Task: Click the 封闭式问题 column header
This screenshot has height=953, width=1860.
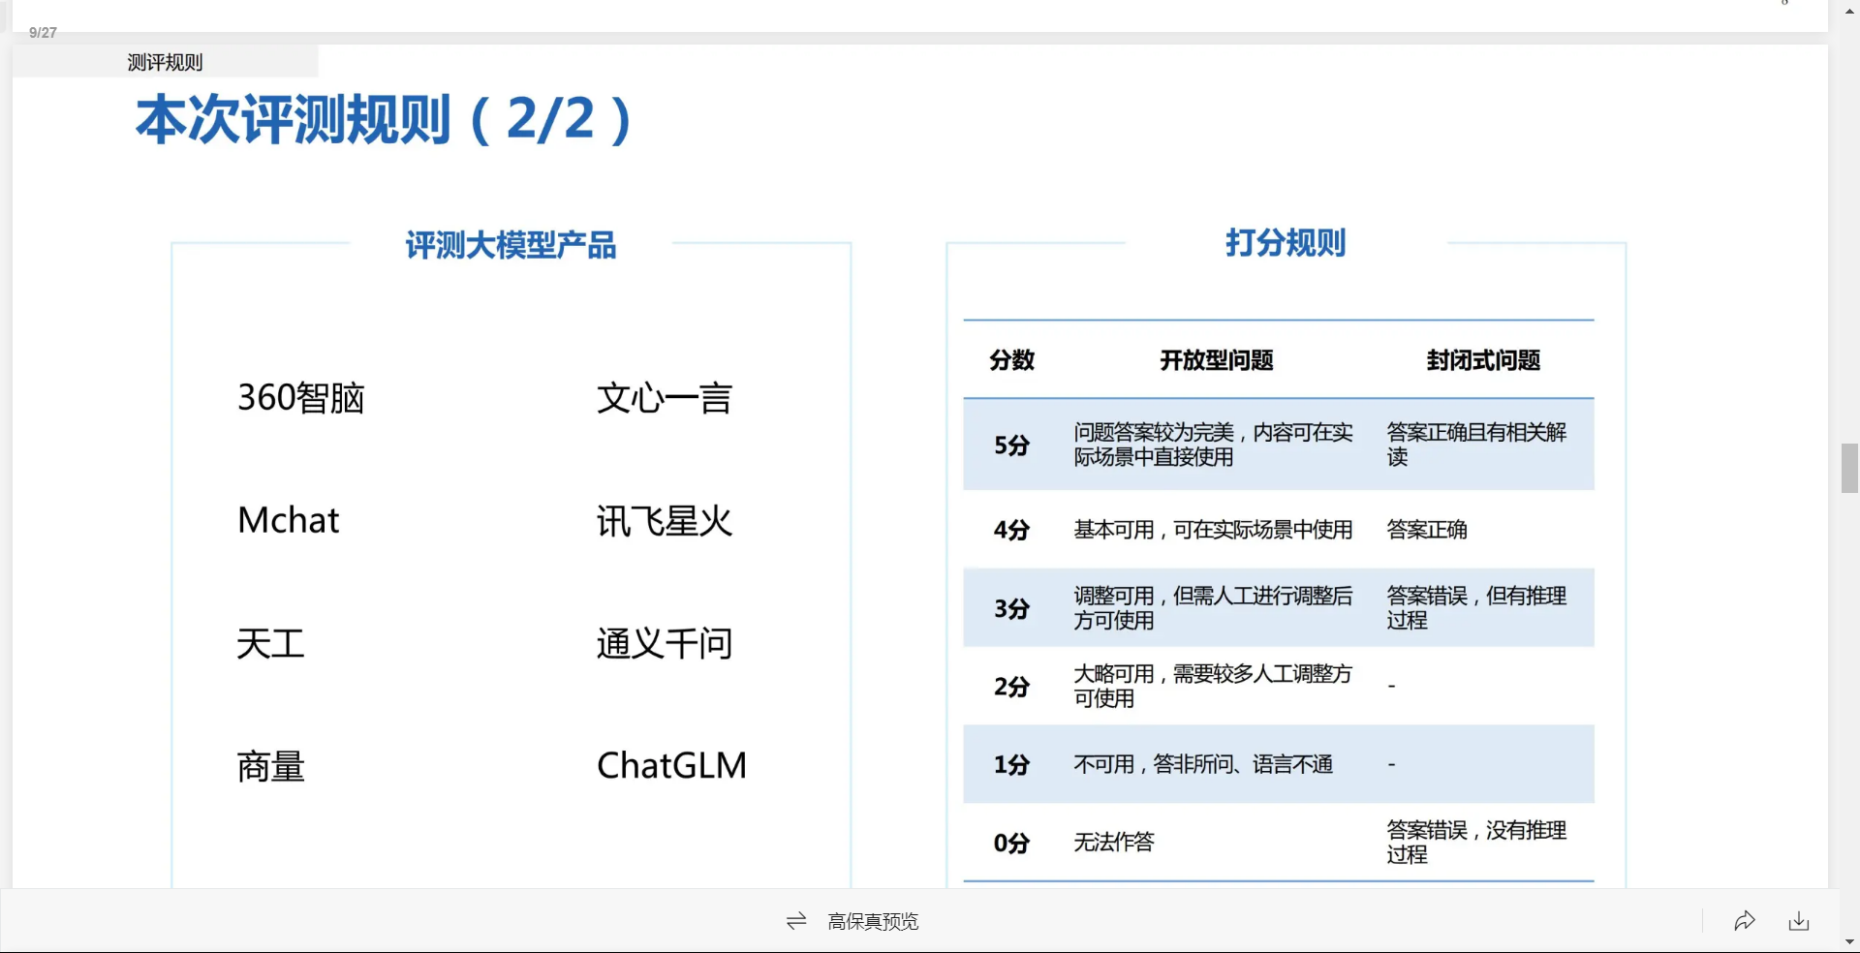Action: pyautogui.click(x=1483, y=360)
